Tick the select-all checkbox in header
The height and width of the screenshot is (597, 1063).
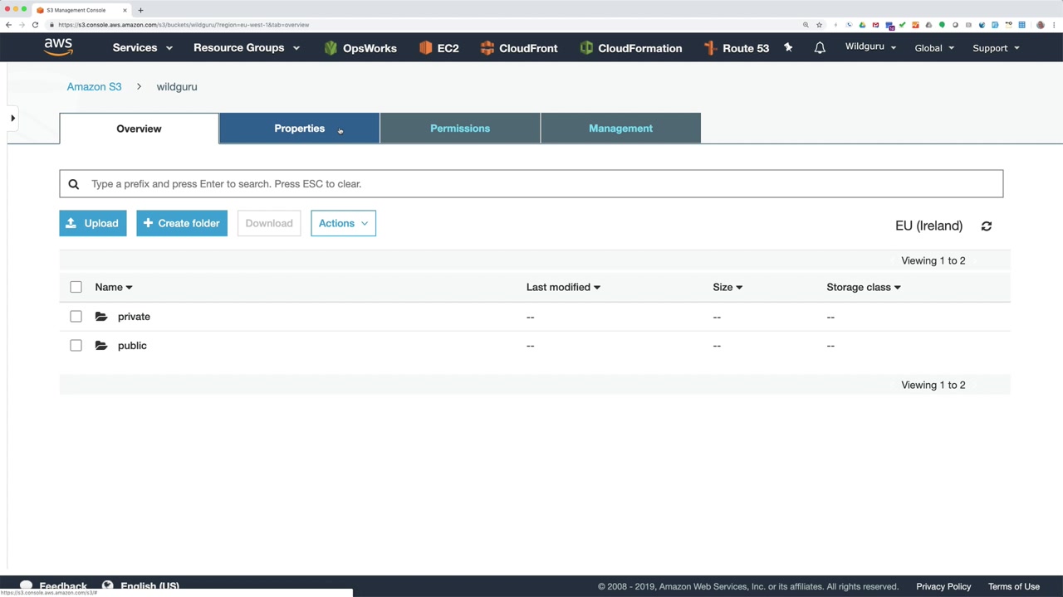pos(76,287)
